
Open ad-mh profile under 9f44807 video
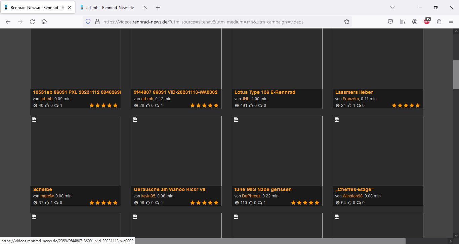147,99
